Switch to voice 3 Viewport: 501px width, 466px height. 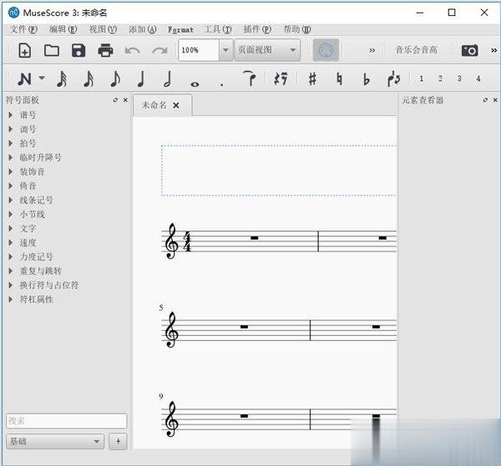pyautogui.click(x=459, y=79)
